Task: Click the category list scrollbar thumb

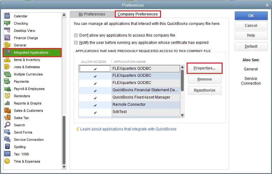Action: (64, 140)
